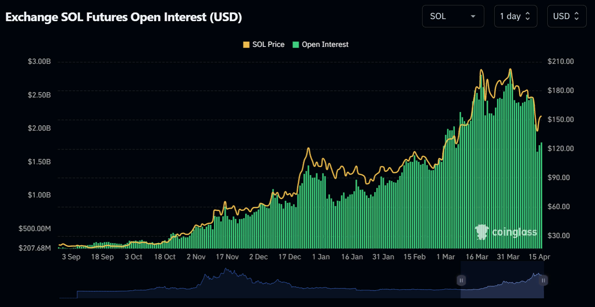
Task: Click the coinglass watermark text
Action: click(514, 232)
